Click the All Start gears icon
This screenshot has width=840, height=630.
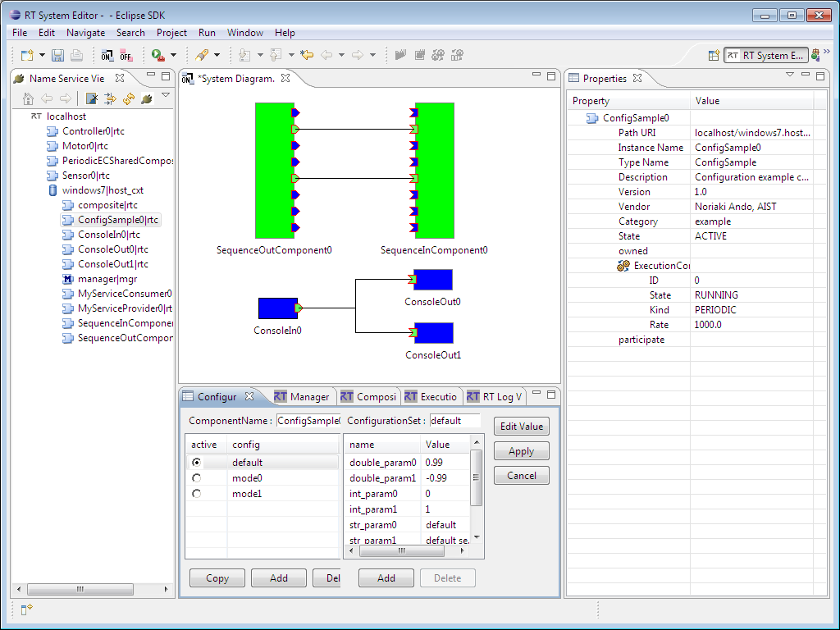pyautogui.click(x=438, y=55)
